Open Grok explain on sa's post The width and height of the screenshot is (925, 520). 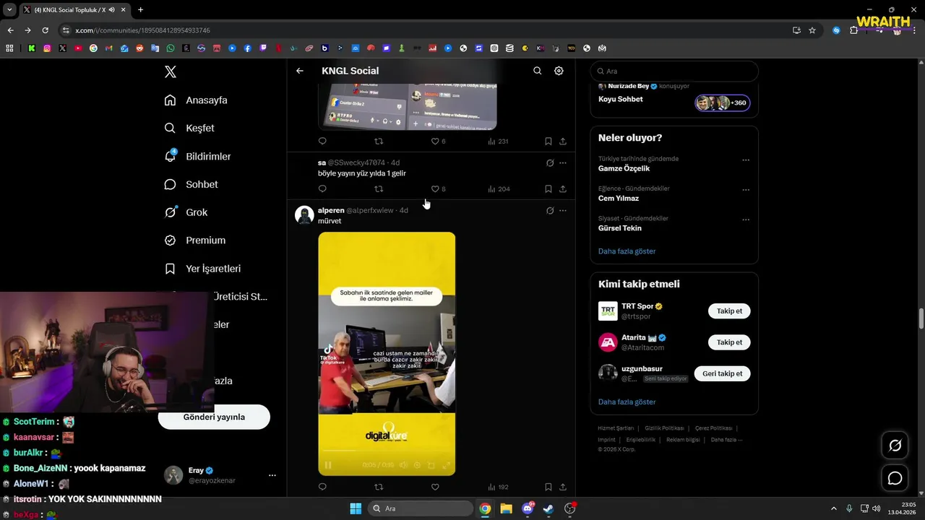pos(550,163)
